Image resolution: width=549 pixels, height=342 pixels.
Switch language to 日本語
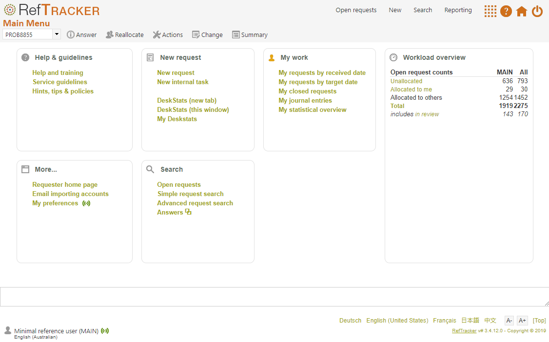pyautogui.click(x=470, y=320)
